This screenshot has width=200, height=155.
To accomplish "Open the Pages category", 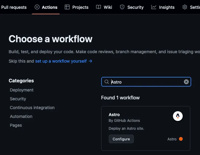I will coord(16,125).
